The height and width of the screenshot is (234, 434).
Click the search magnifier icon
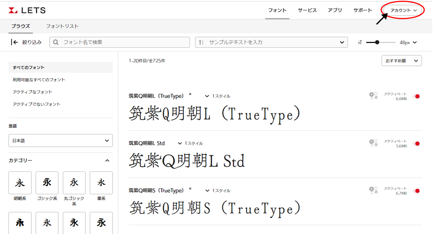tap(56, 42)
